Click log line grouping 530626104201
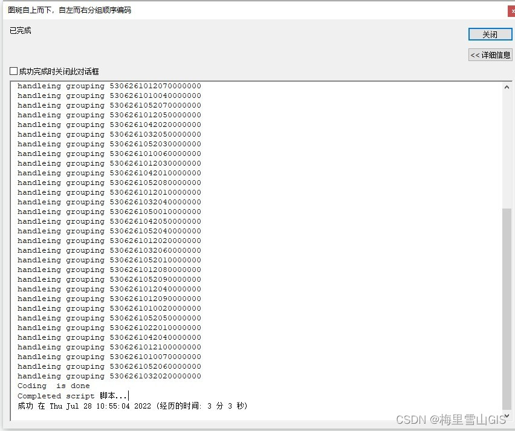 click(109, 173)
